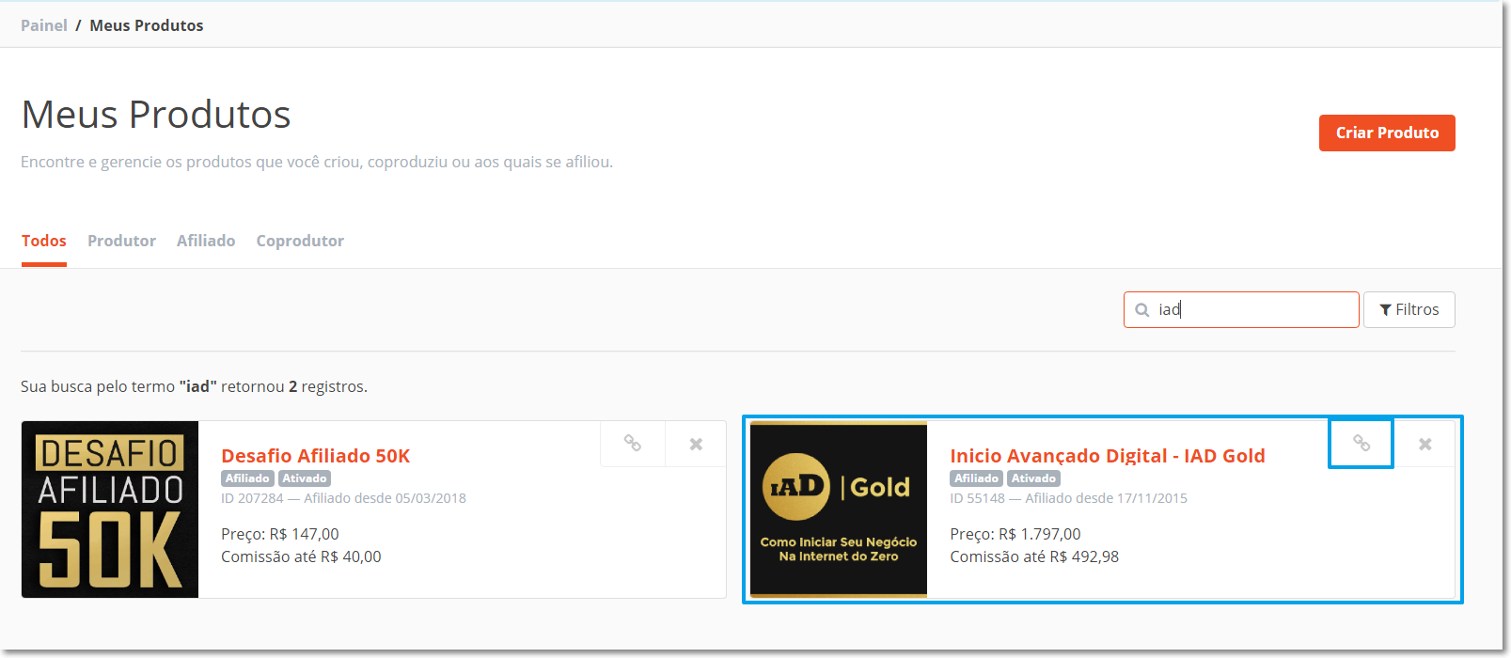The image size is (1511, 658).
Task: Click the page description starting Encontre e gerencie
Action: [x=317, y=162]
